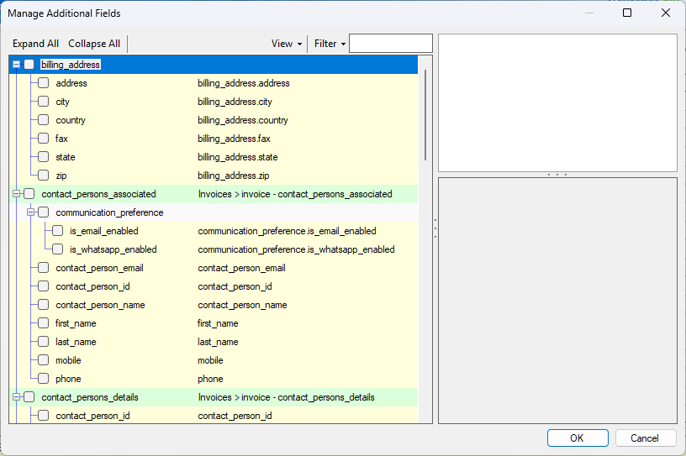Click the Cancel button
Viewport: 686px width, 456px height.
(645, 438)
